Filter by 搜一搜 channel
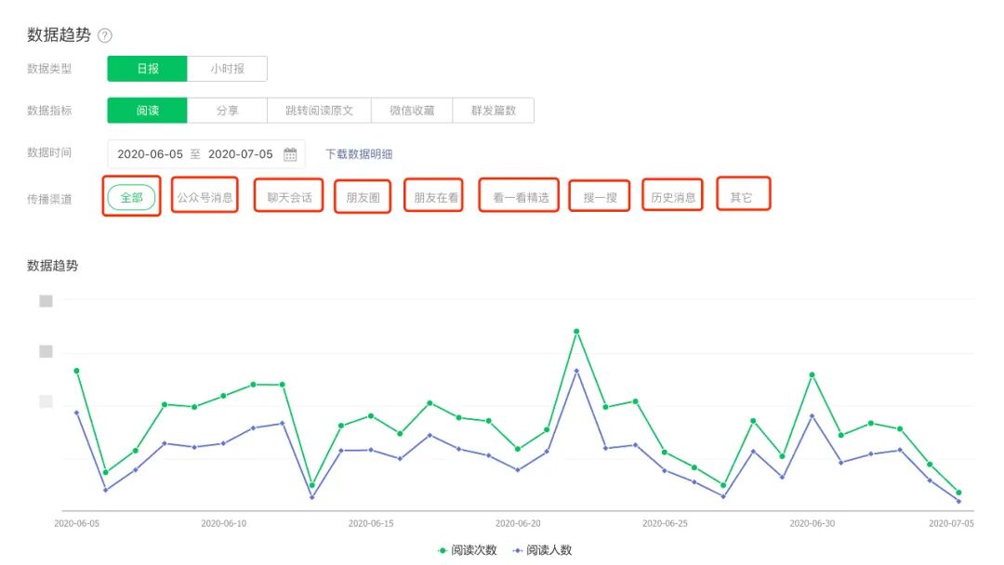This screenshot has height=565, width=1004. tap(600, 197)
